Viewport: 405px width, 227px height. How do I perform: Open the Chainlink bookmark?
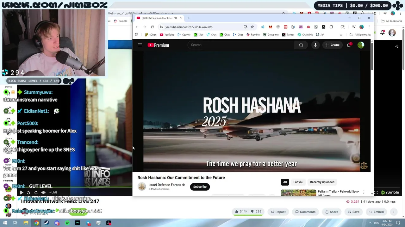(x=305, y=35)
